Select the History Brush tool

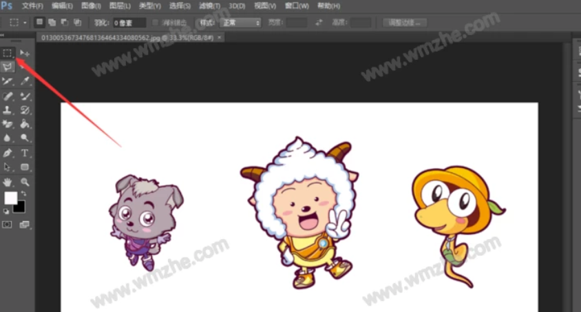coord(25,110)
